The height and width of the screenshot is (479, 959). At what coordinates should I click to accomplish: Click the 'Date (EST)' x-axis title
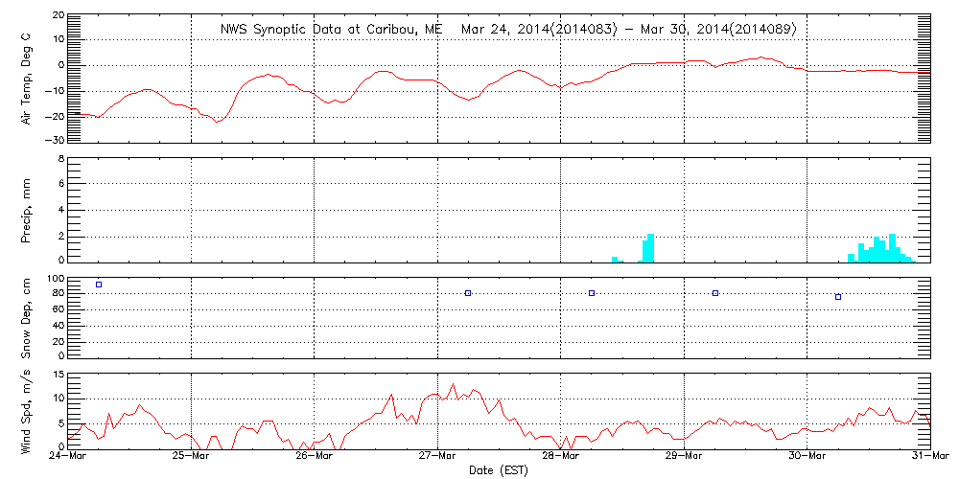498,471
